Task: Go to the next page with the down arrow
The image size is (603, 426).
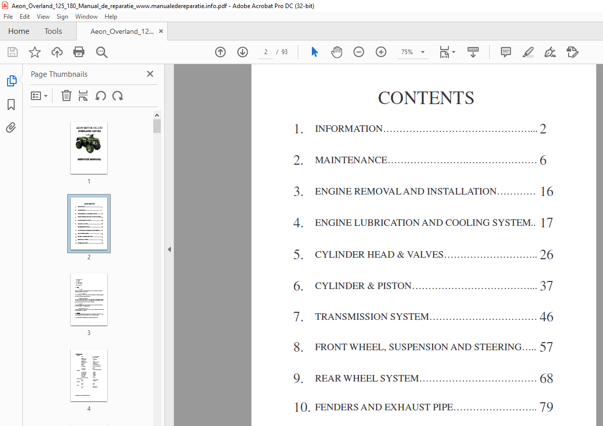Action: 243,52
